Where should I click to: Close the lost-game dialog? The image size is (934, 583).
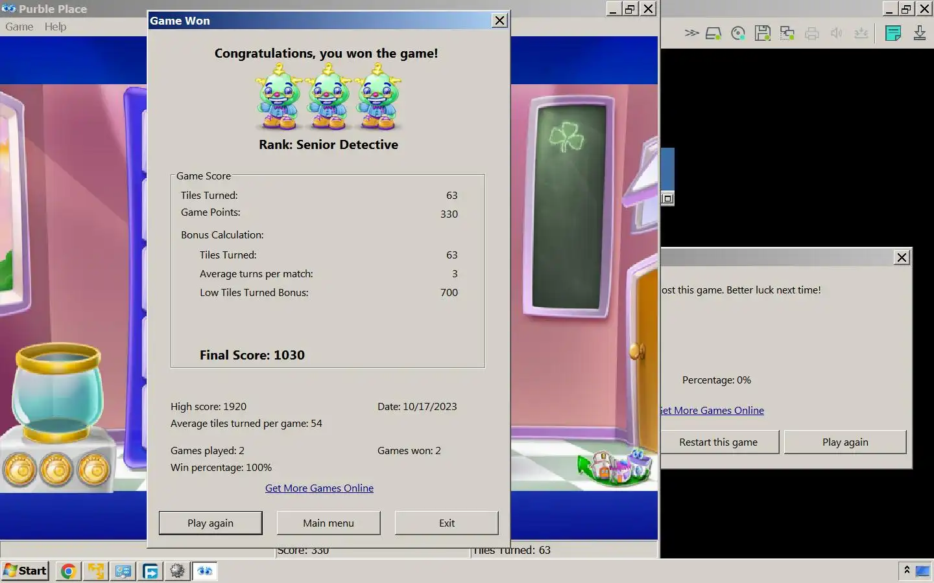pyautogui.click(x=902, y=257)
